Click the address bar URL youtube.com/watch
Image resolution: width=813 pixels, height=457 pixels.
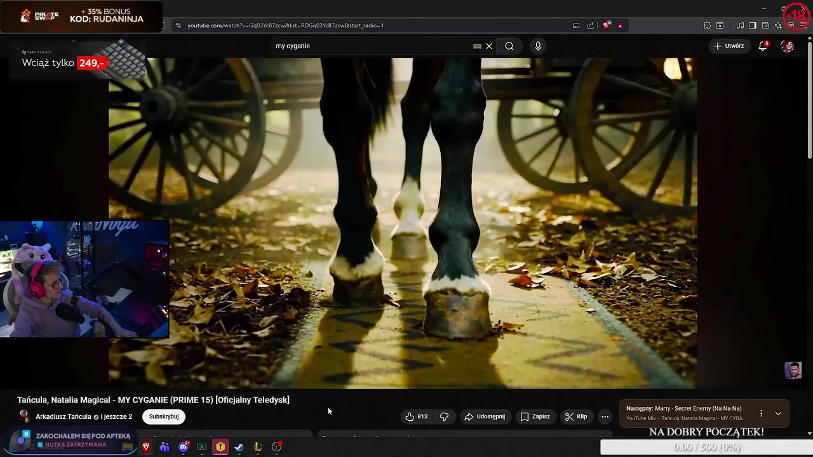click(x=286, y=25)
